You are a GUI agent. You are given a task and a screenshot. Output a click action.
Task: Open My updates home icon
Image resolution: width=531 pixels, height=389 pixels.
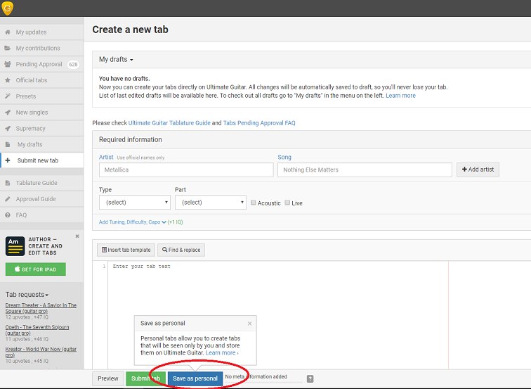pyautogui.click(x=8, y=32)
